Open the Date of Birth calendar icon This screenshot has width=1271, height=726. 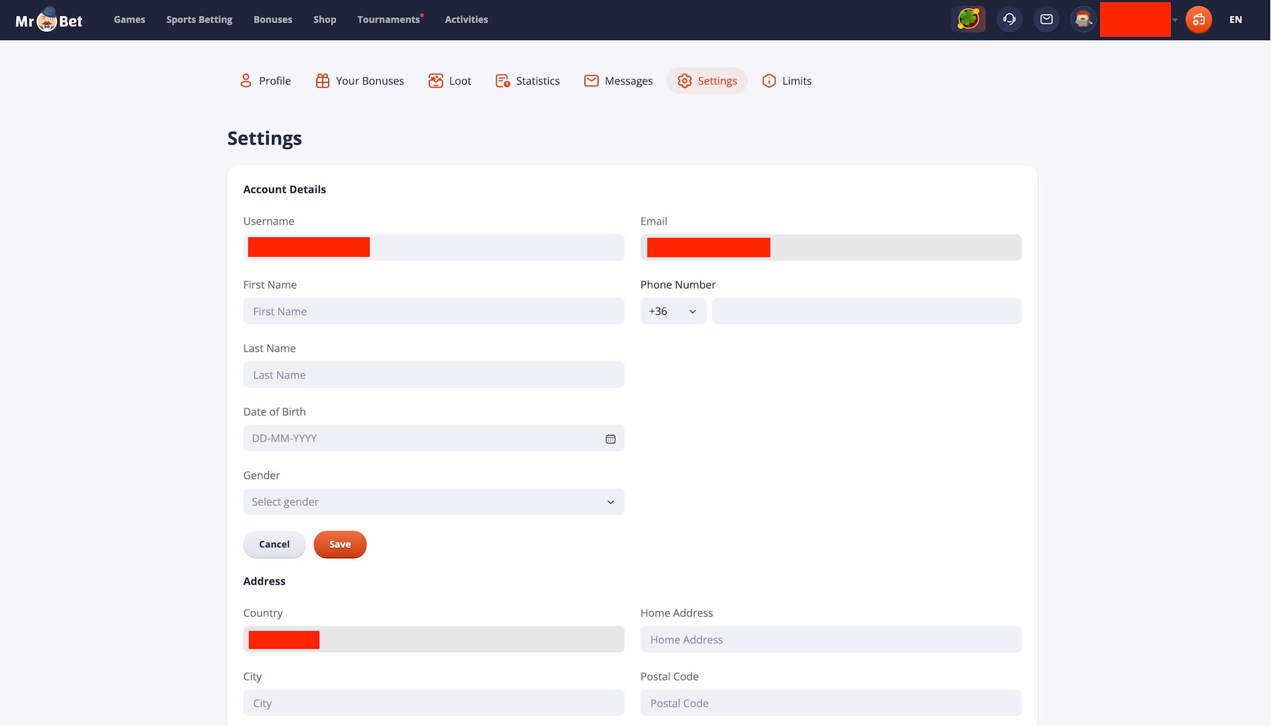pos(610,439)
